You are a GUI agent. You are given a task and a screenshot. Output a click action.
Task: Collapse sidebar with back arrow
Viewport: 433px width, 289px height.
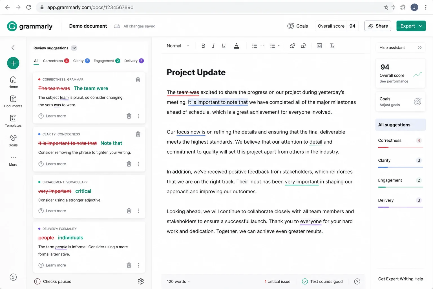[13, 47]
